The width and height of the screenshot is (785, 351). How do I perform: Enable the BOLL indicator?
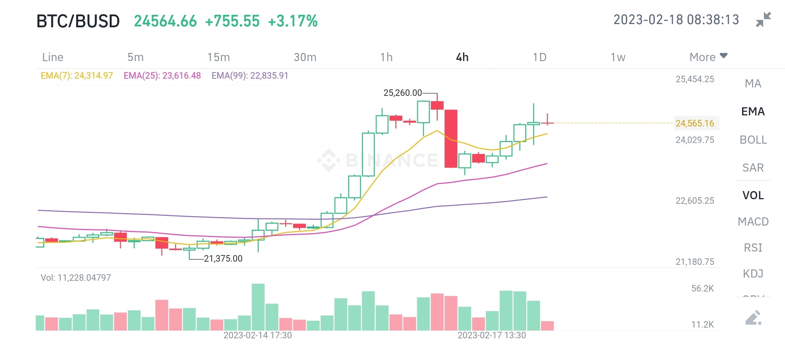coord(753,140)
